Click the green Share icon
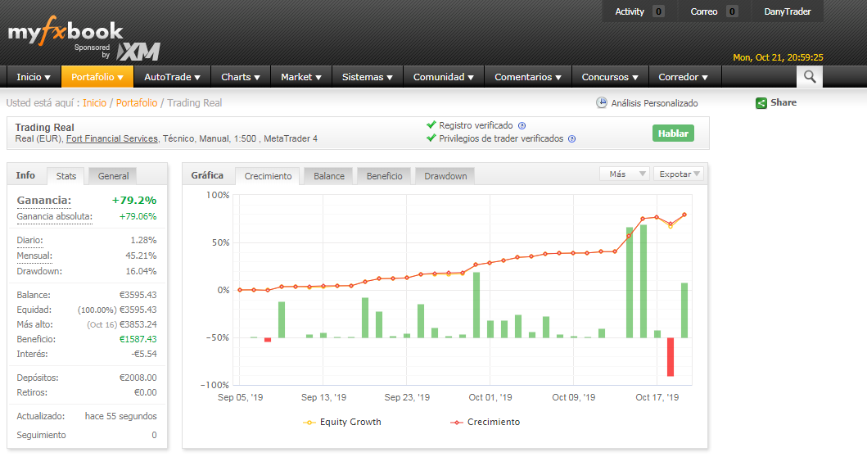This screenshot has width=867, height=466. (761, 103)
